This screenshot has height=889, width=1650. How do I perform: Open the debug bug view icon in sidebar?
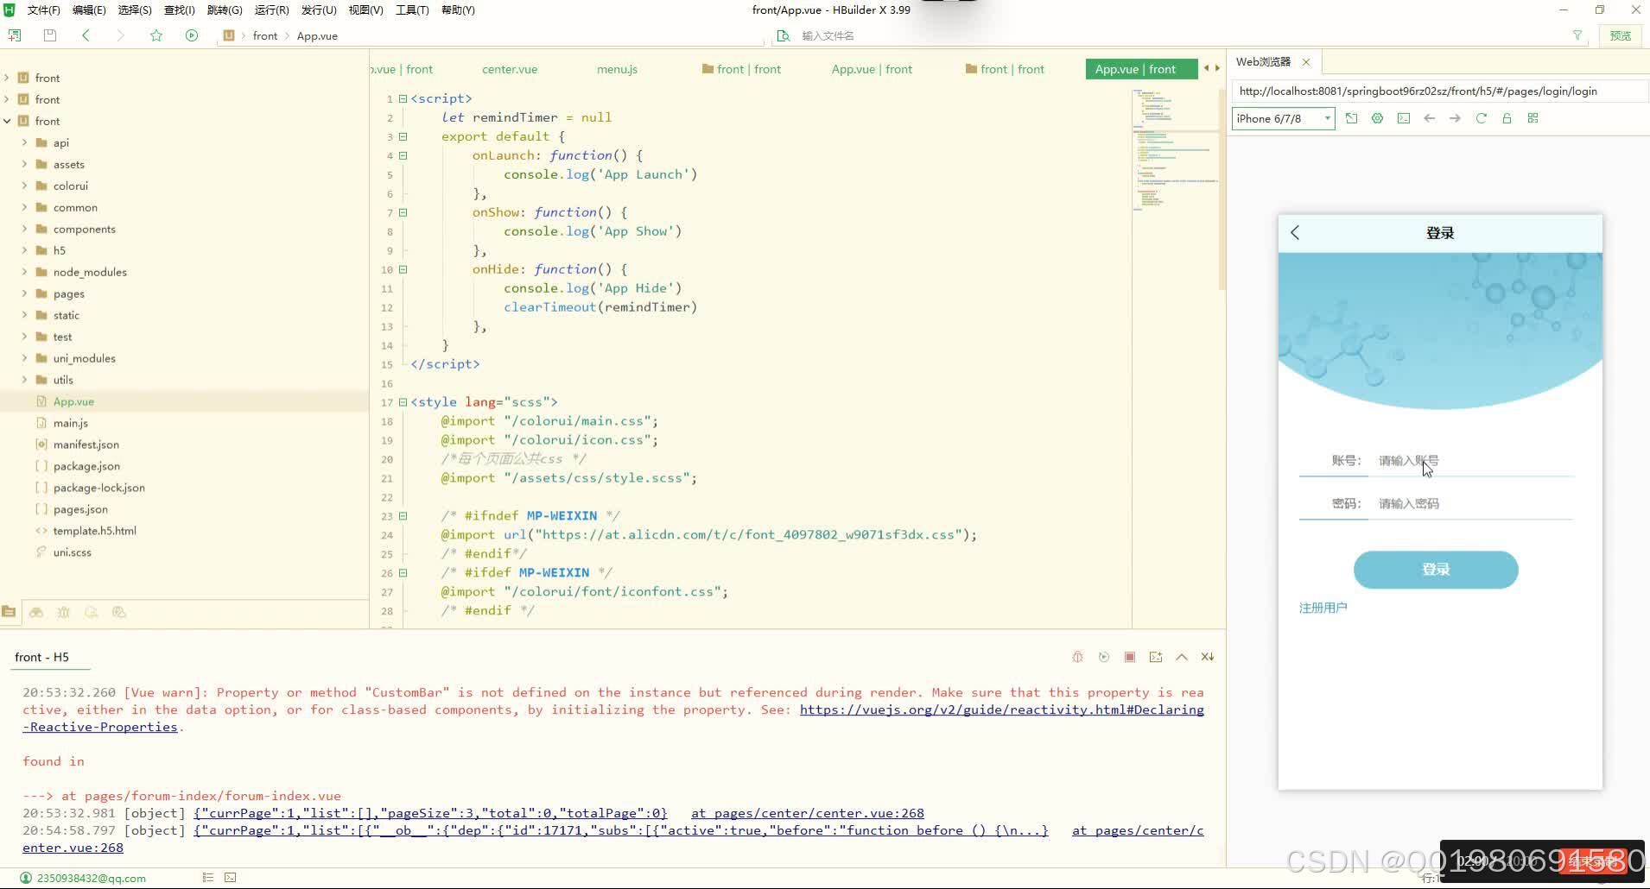64,612
